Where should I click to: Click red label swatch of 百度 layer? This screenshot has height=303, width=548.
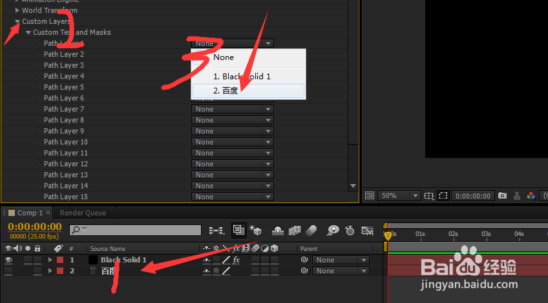[60, 271]
